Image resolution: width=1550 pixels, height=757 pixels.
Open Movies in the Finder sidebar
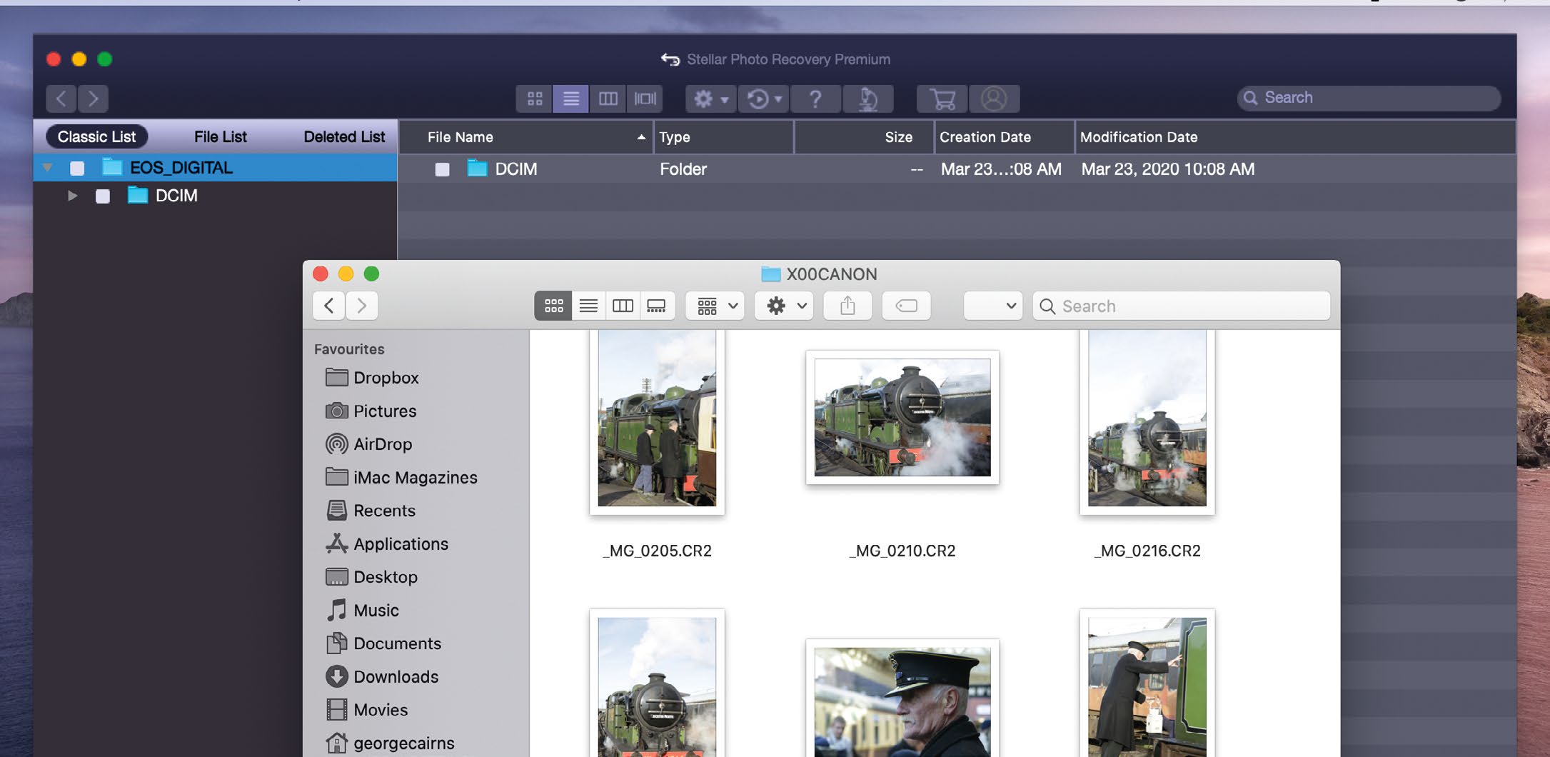(x=366, y=710)
